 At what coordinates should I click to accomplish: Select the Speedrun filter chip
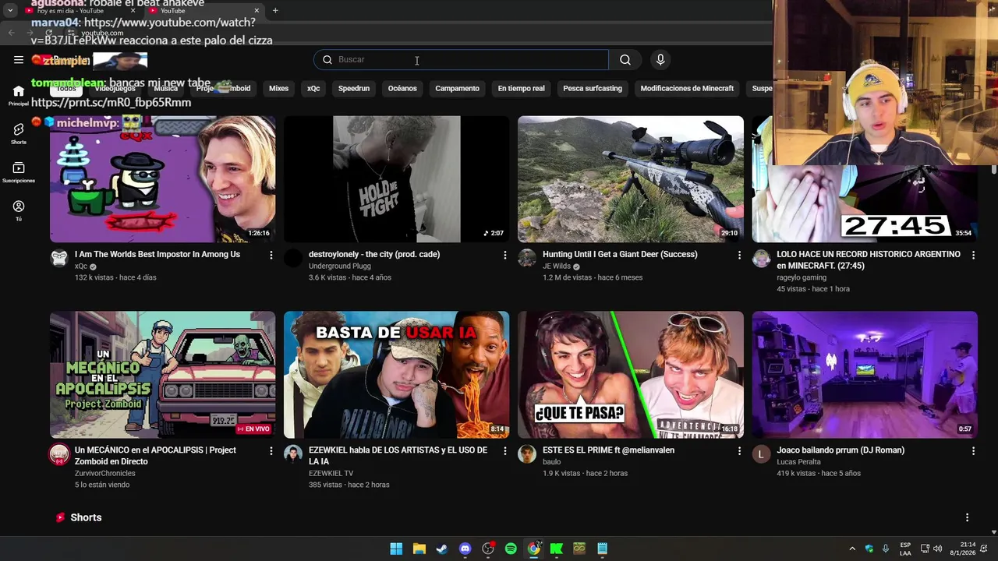tap(354, 89)
